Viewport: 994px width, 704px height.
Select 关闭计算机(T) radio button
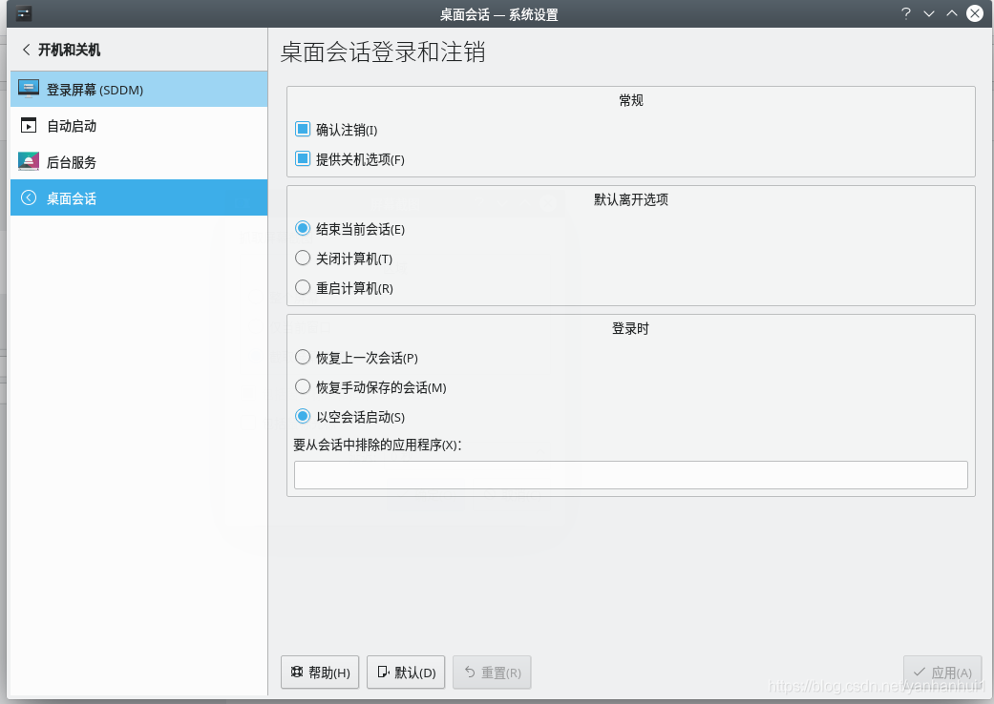(303, 258)
